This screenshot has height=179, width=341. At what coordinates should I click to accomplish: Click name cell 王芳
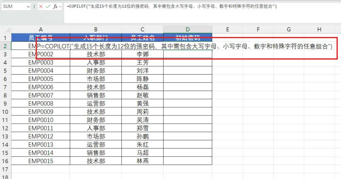pos(142,62)
